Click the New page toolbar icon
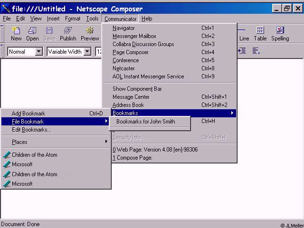The width and height of the screenshot is (304, 228). pos(16,34)
